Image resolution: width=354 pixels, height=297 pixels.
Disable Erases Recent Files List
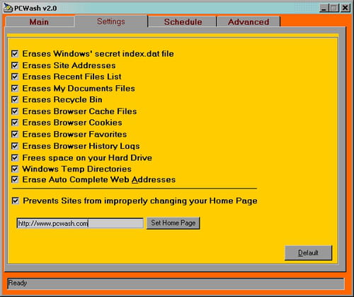point(15,77)
